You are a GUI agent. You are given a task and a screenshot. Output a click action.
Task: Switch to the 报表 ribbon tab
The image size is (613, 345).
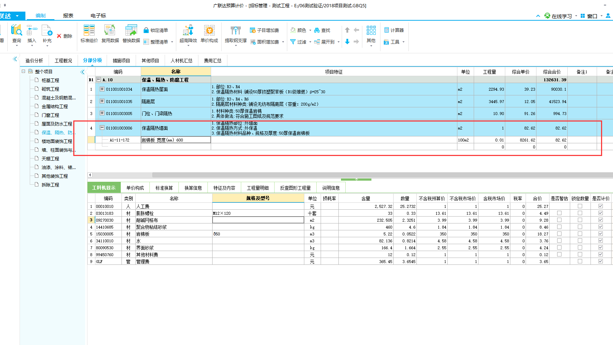coord(68,16)
